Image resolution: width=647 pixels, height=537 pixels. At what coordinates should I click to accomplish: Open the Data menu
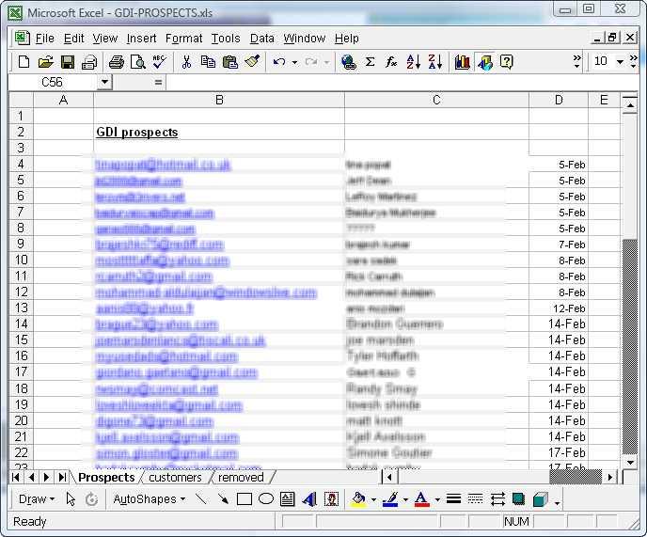tap(262, 39)
